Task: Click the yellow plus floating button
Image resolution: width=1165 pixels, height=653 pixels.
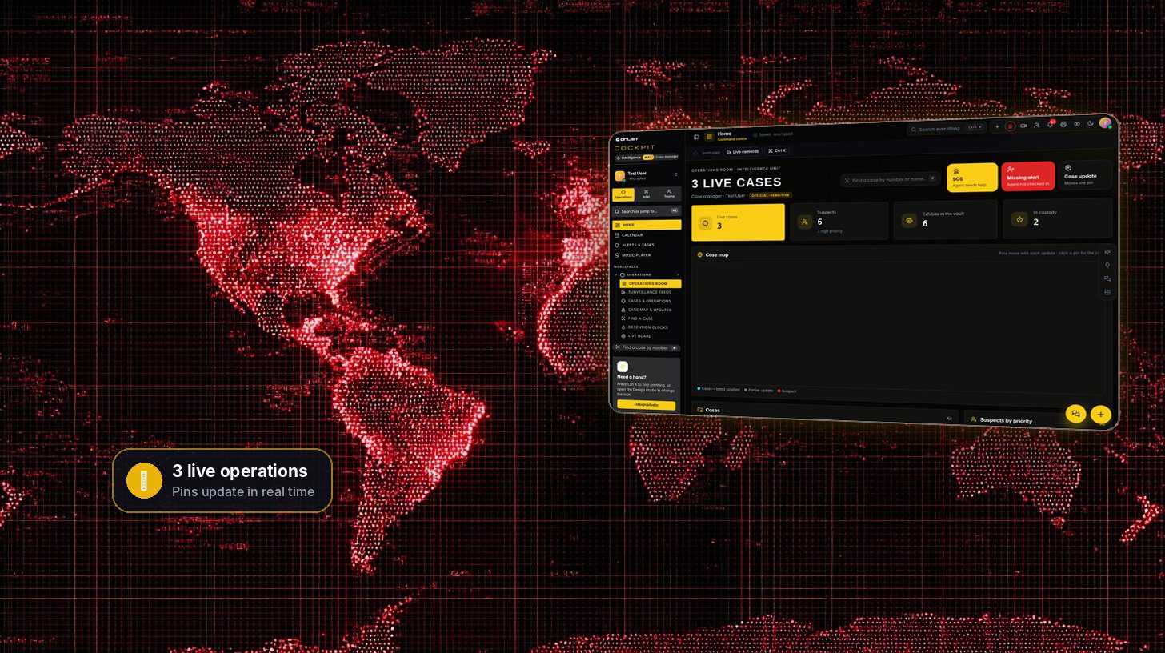Action: pos(1101,415)
